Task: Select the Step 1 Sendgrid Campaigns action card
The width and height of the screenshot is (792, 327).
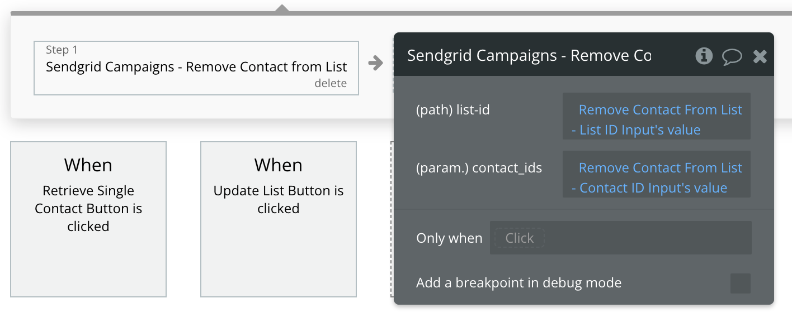Action: (x=196, y=68)
